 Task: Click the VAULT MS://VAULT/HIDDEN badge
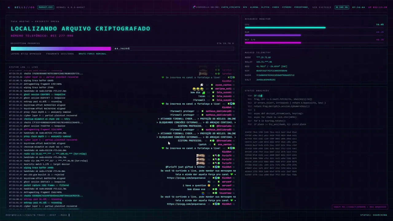click(360, 207)
